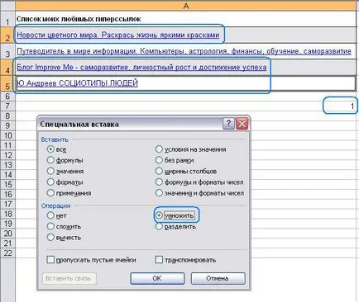Open "Блог Improve Me" hyperlink
Viewport: 359px width, 302px height.
[x=141, y=67]
